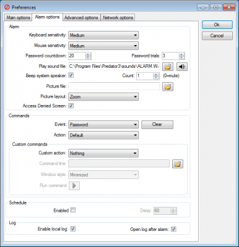Play the alarm sound with speaker icon

pos(182,67)
